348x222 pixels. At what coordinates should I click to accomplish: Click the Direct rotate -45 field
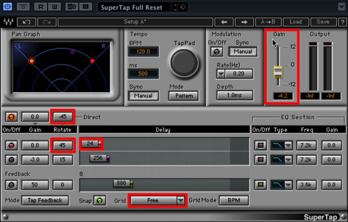pyautogui.click(x=63, y=116)
